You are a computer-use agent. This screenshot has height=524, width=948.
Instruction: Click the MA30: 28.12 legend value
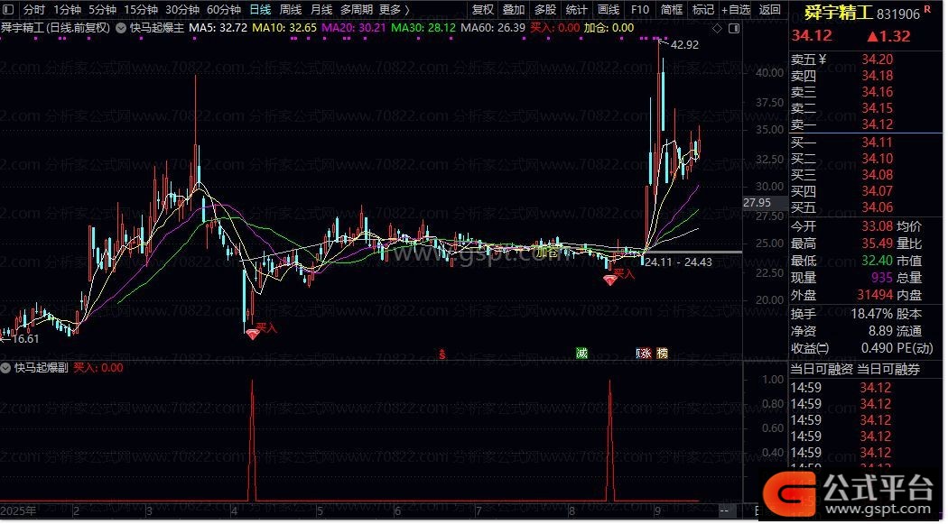click(x=423, y=28)
